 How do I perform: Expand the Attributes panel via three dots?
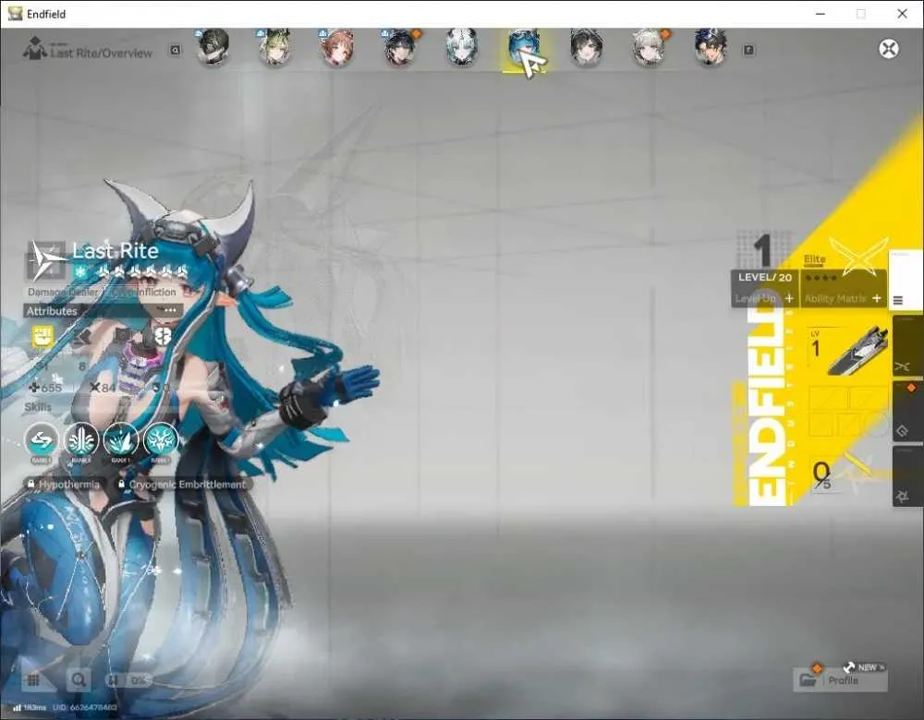pos(170,310)
